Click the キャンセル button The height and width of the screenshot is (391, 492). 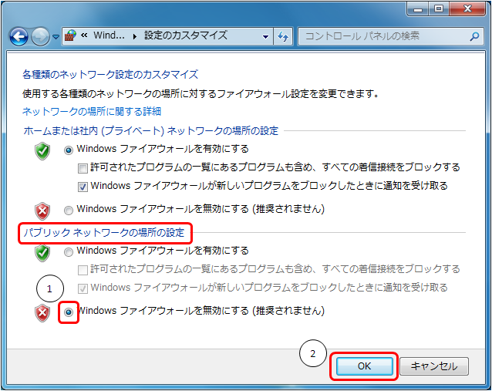click(434, 366)
